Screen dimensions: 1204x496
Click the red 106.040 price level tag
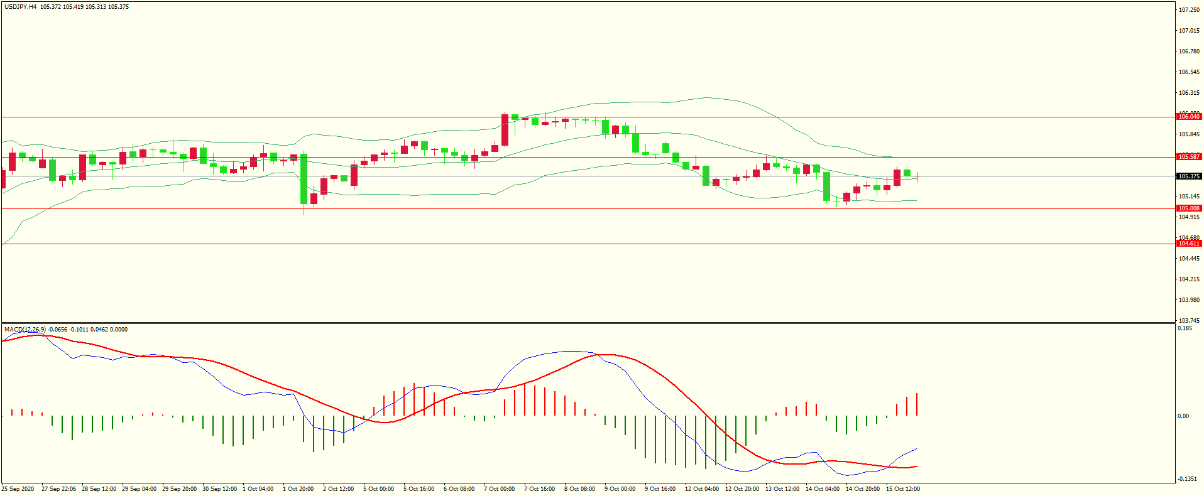(x=1188, y=117)
